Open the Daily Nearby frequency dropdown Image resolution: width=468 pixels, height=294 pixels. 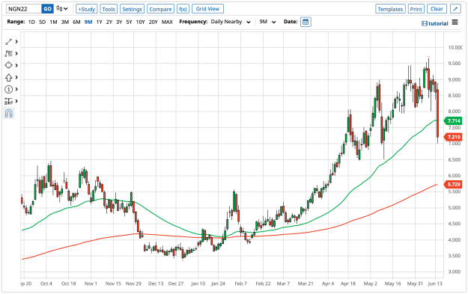coord(231,22)
